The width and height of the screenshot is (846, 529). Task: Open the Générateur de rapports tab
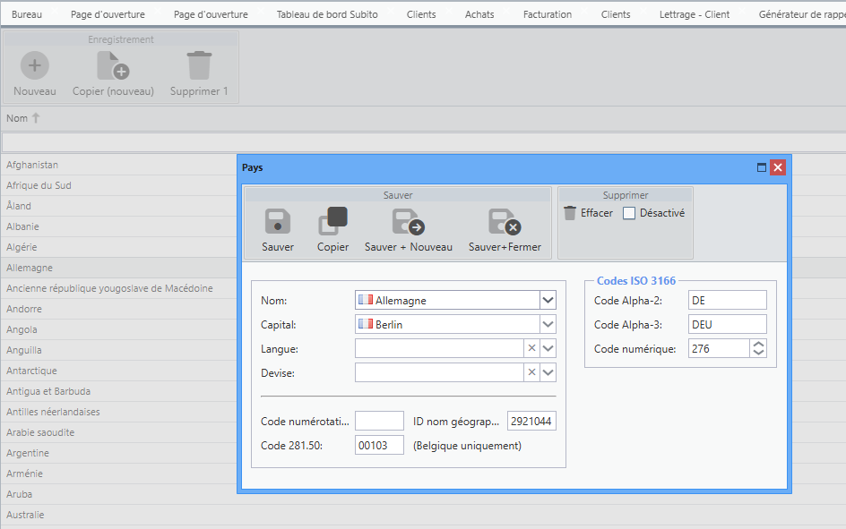[x=802, y=14]
